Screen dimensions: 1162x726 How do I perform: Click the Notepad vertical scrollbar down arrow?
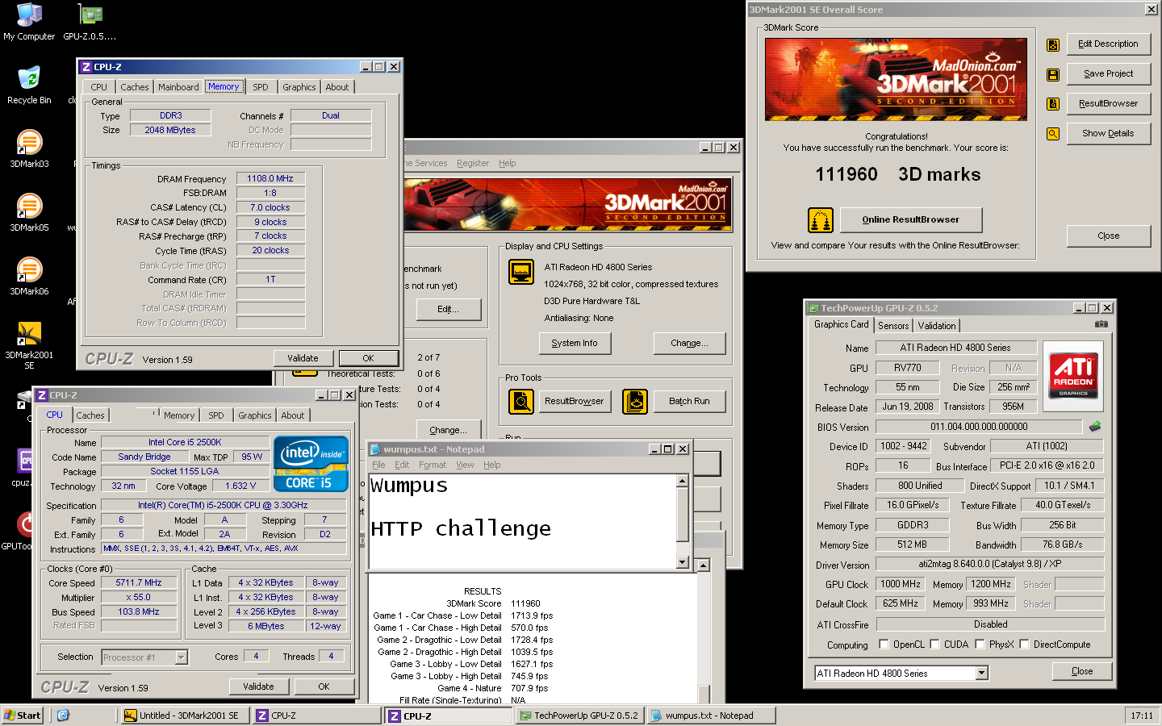click(x=682, y=562)
